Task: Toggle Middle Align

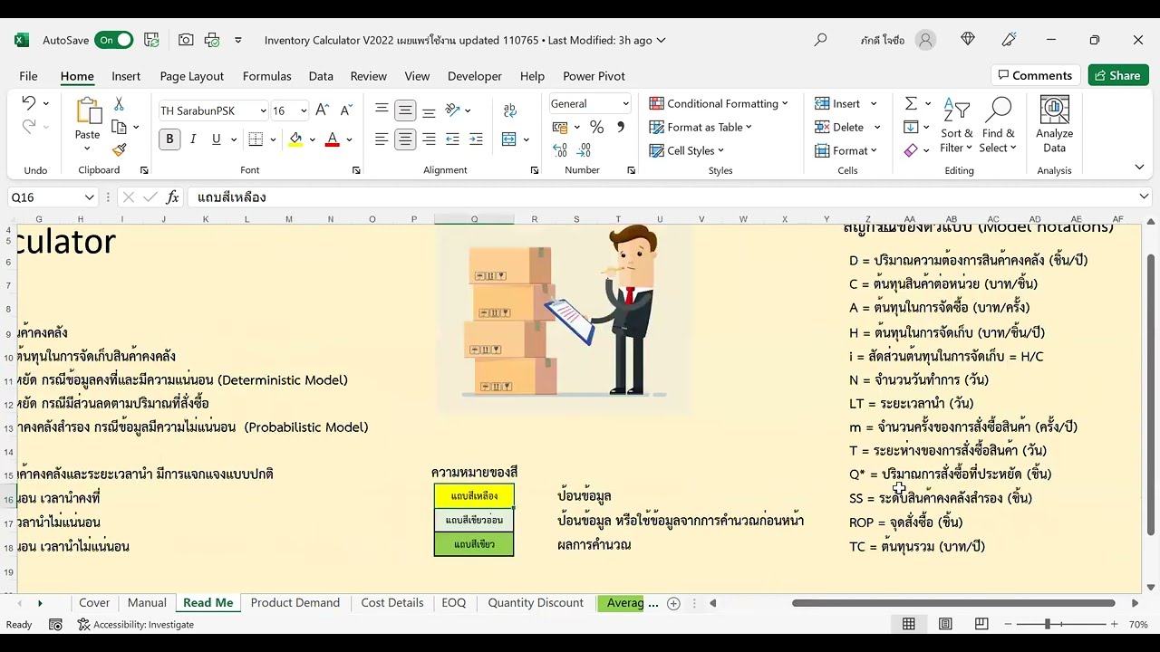Action: point(405,110)
